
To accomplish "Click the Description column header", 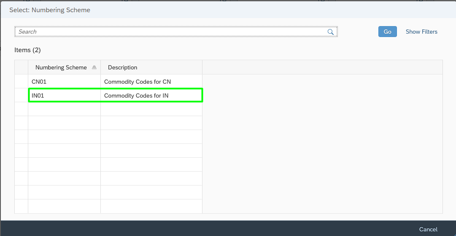I will (x=151, y=67).
